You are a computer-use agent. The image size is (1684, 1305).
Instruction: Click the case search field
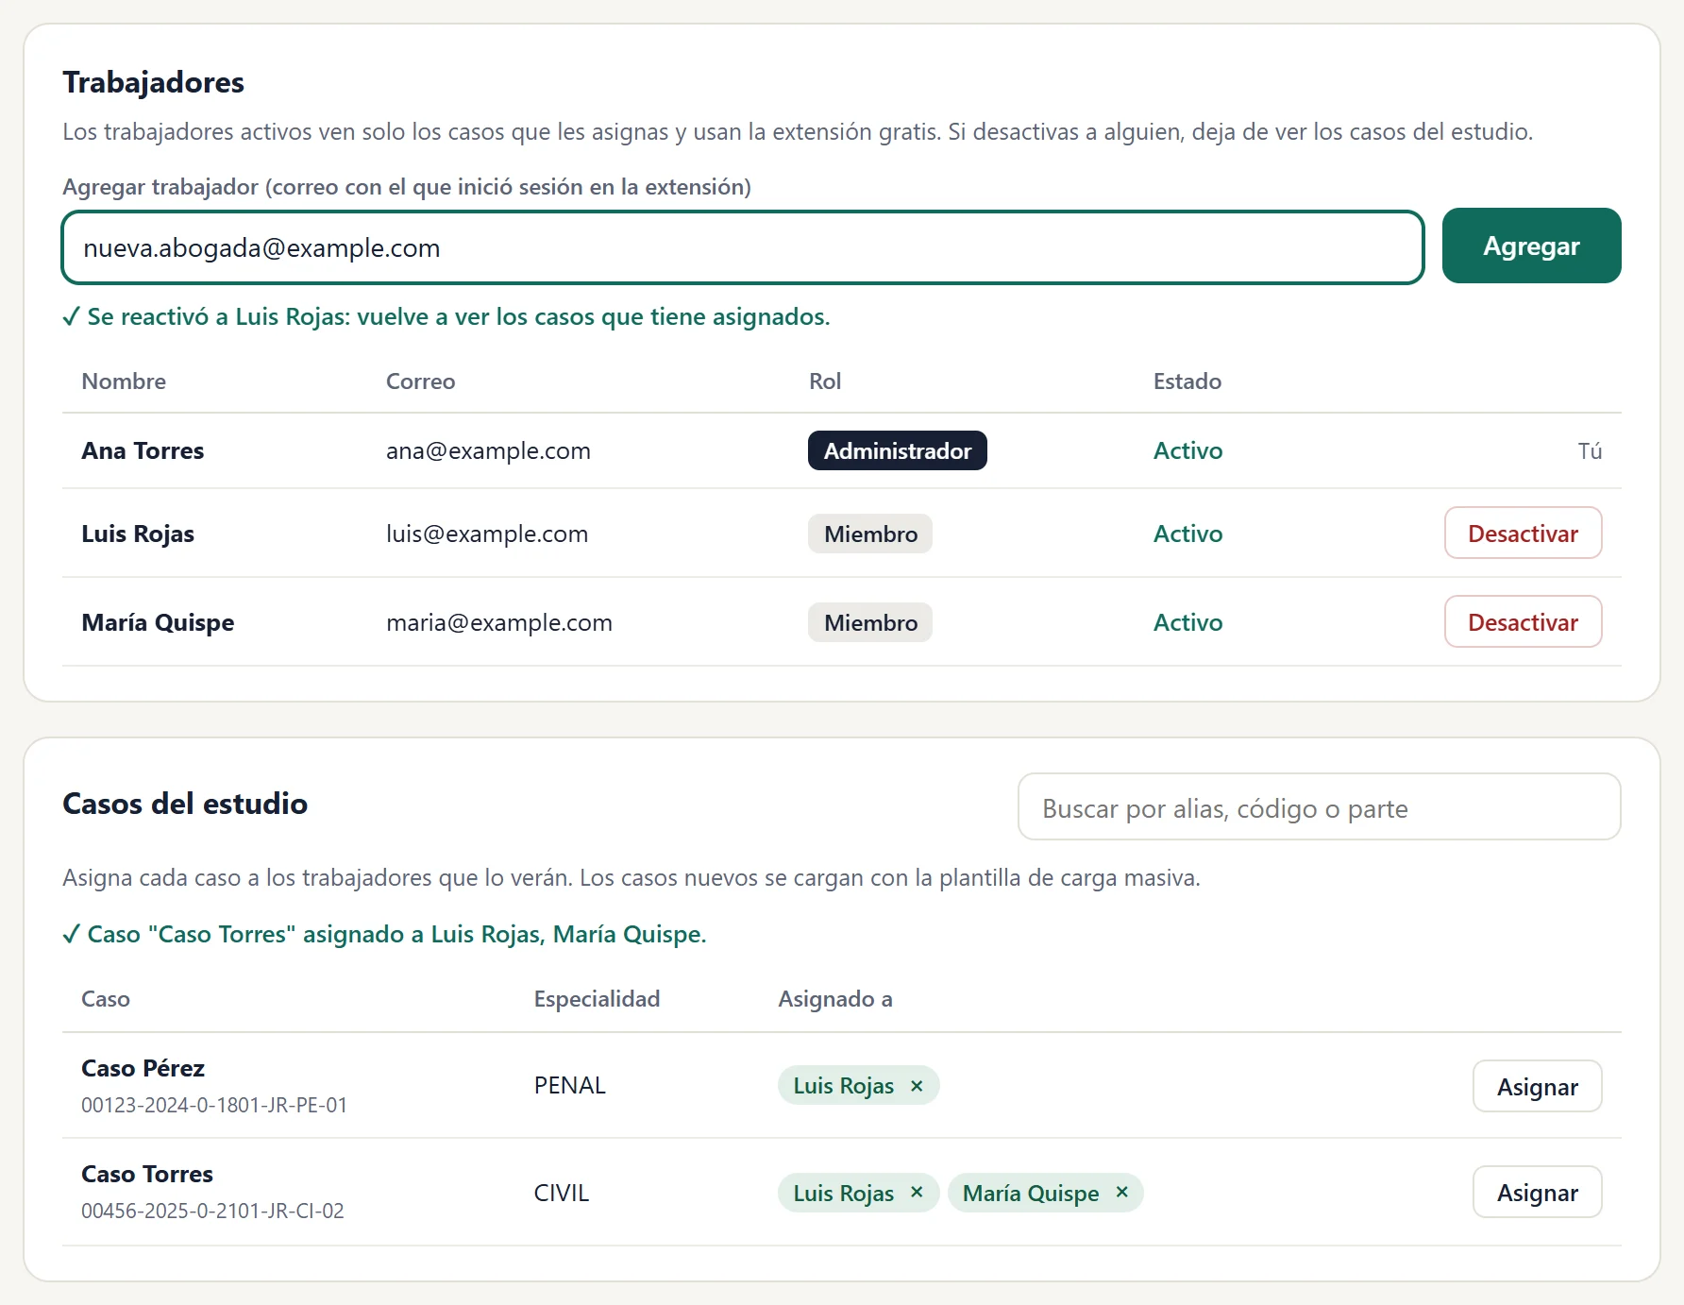tap(1319, 807)
